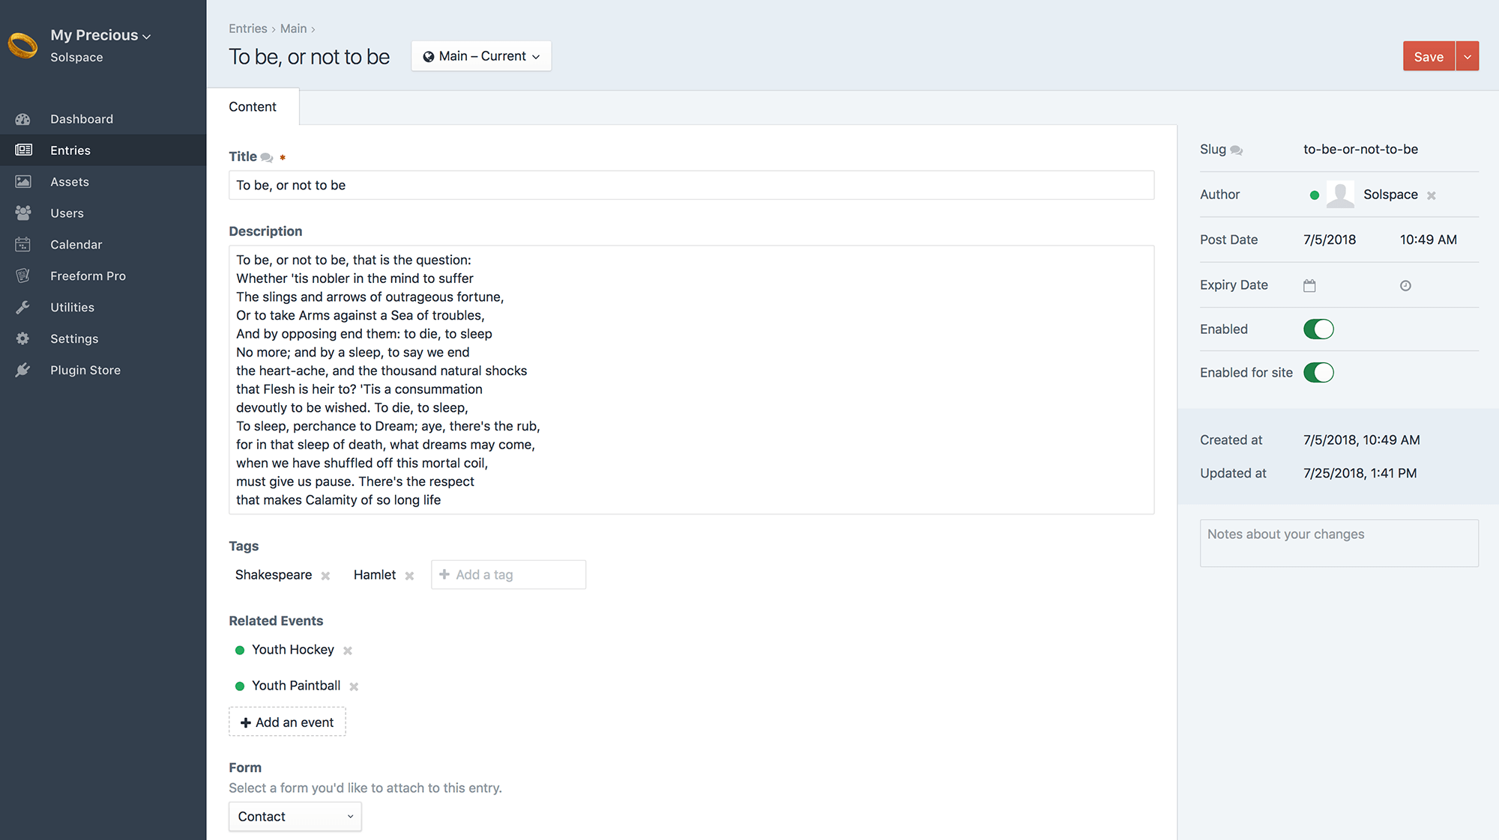The height and width of the screenshot is (840, 1499).
Task: Click the gold ring site logo
Action: [22, 46]
